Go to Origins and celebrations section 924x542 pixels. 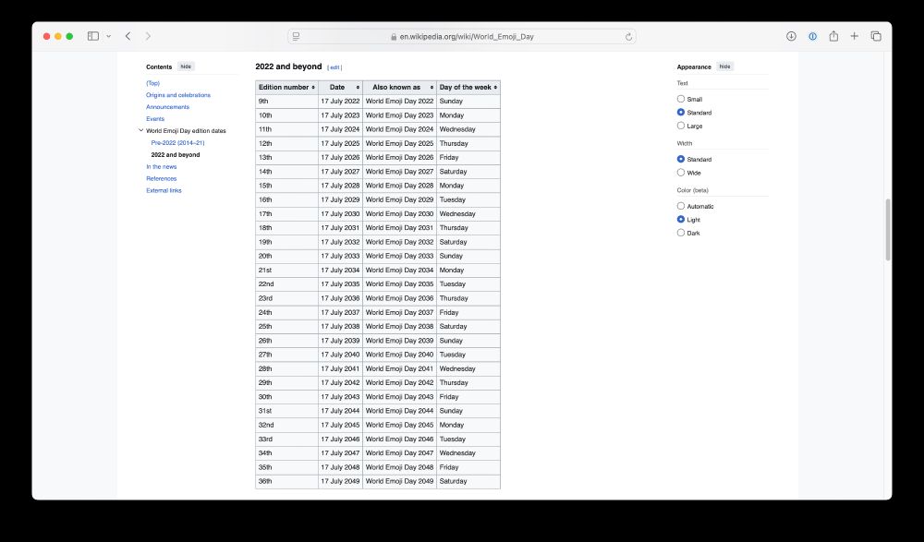178,95
